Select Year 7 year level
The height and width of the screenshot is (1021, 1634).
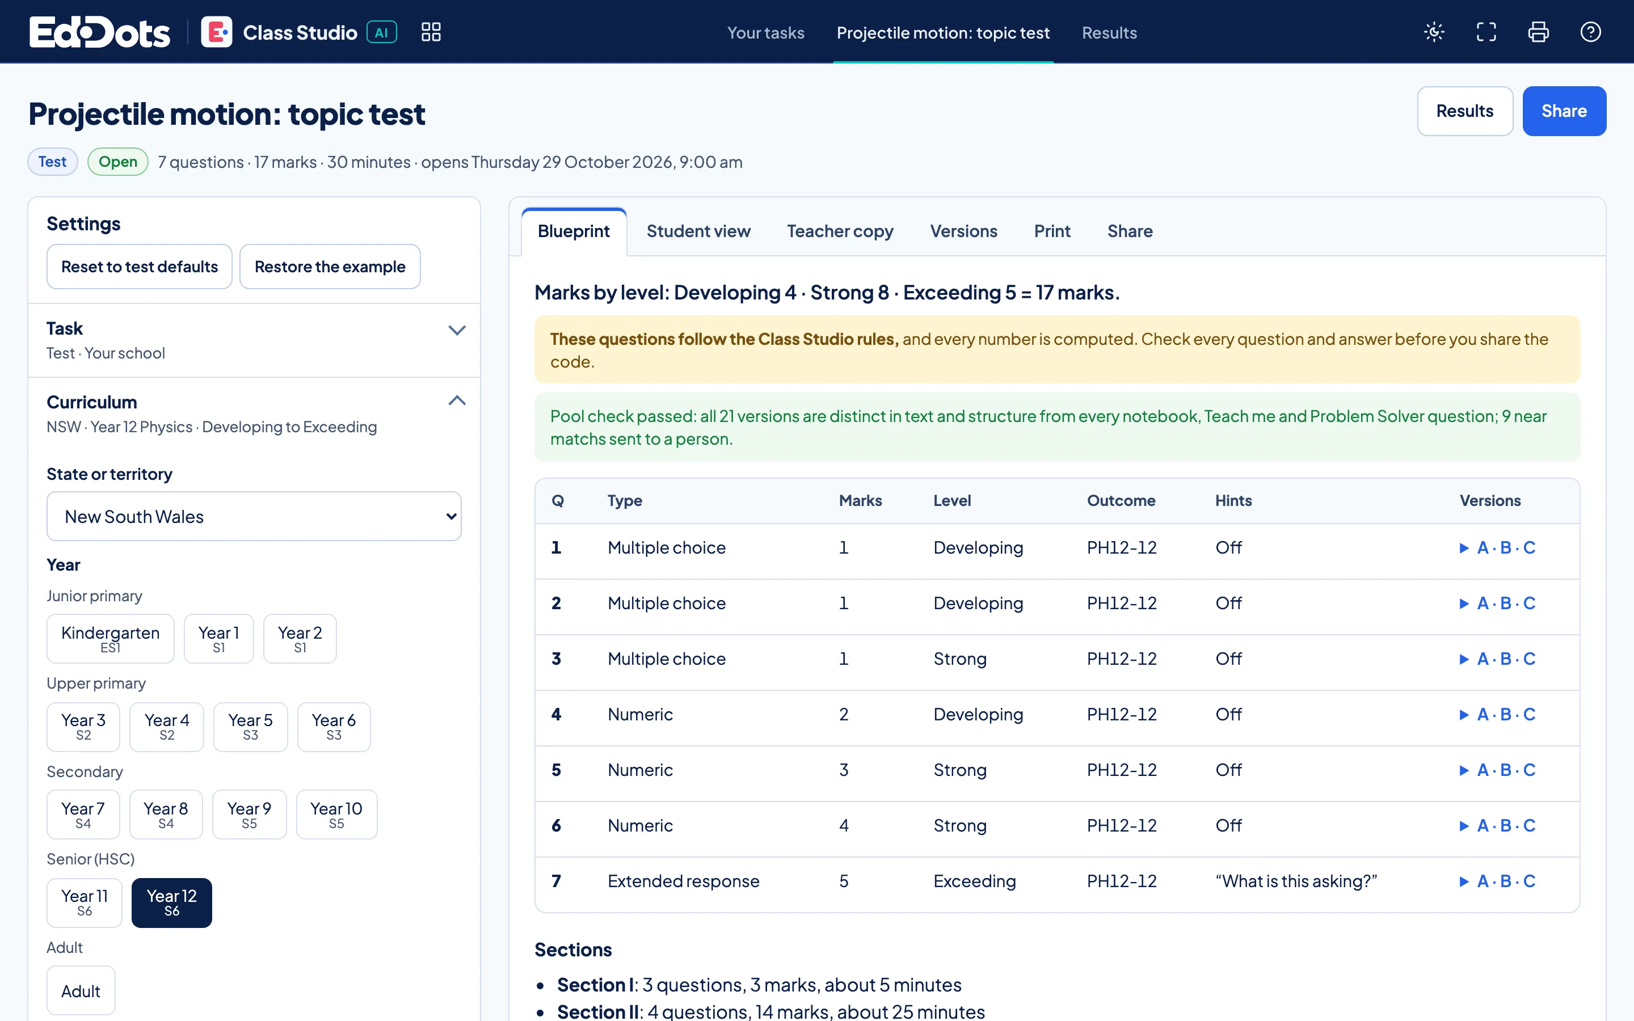83,815
